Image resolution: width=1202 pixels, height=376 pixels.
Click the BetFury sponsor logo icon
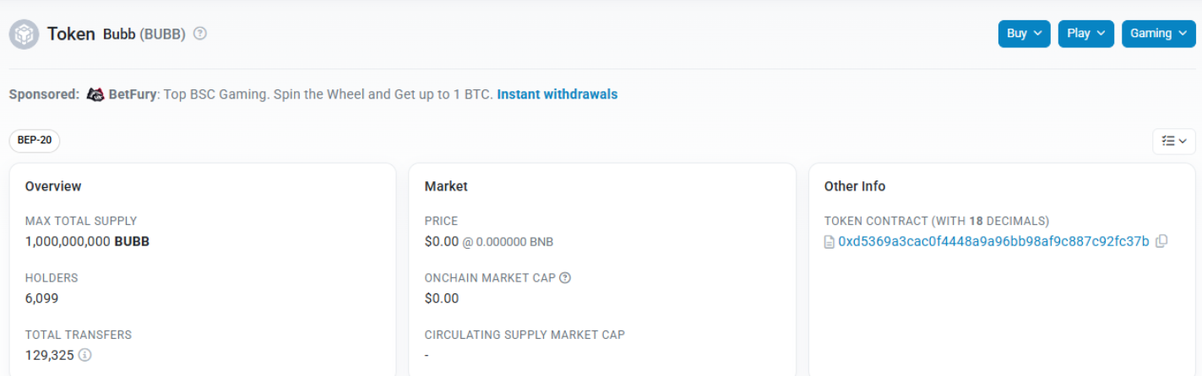[95, 94]
